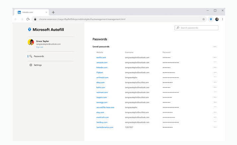
Task: Open more options for amazon.com row
Action: click(215, 62)
